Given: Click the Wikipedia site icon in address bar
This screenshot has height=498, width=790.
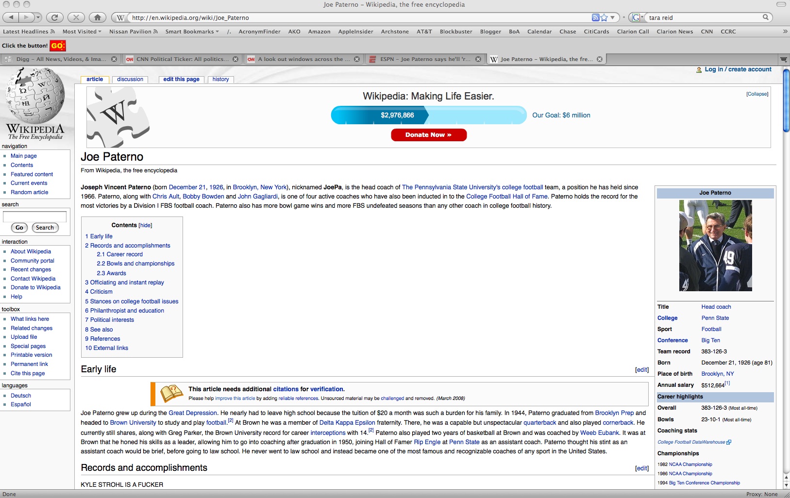Looking at the screenshot, I should pyautogui.click(x=120, y=17).
